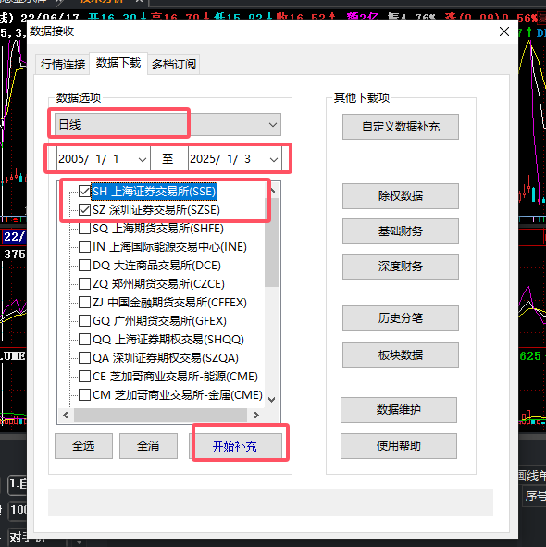Check SQ 上海期货交易所(SHFE)
The width and height of the screenshot is (546, 547).
click(84, 229)
